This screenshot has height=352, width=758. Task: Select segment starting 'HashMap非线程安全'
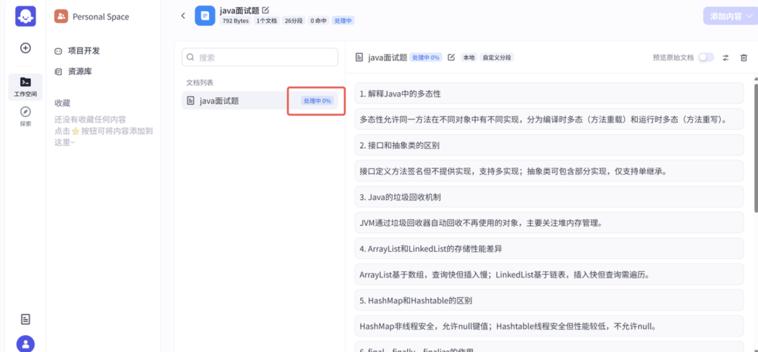(x=549, y=325)
